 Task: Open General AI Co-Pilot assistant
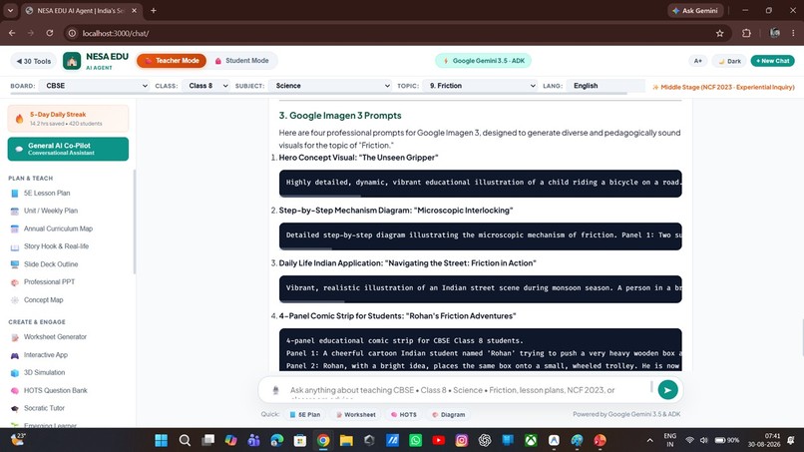tap(68, 149)
